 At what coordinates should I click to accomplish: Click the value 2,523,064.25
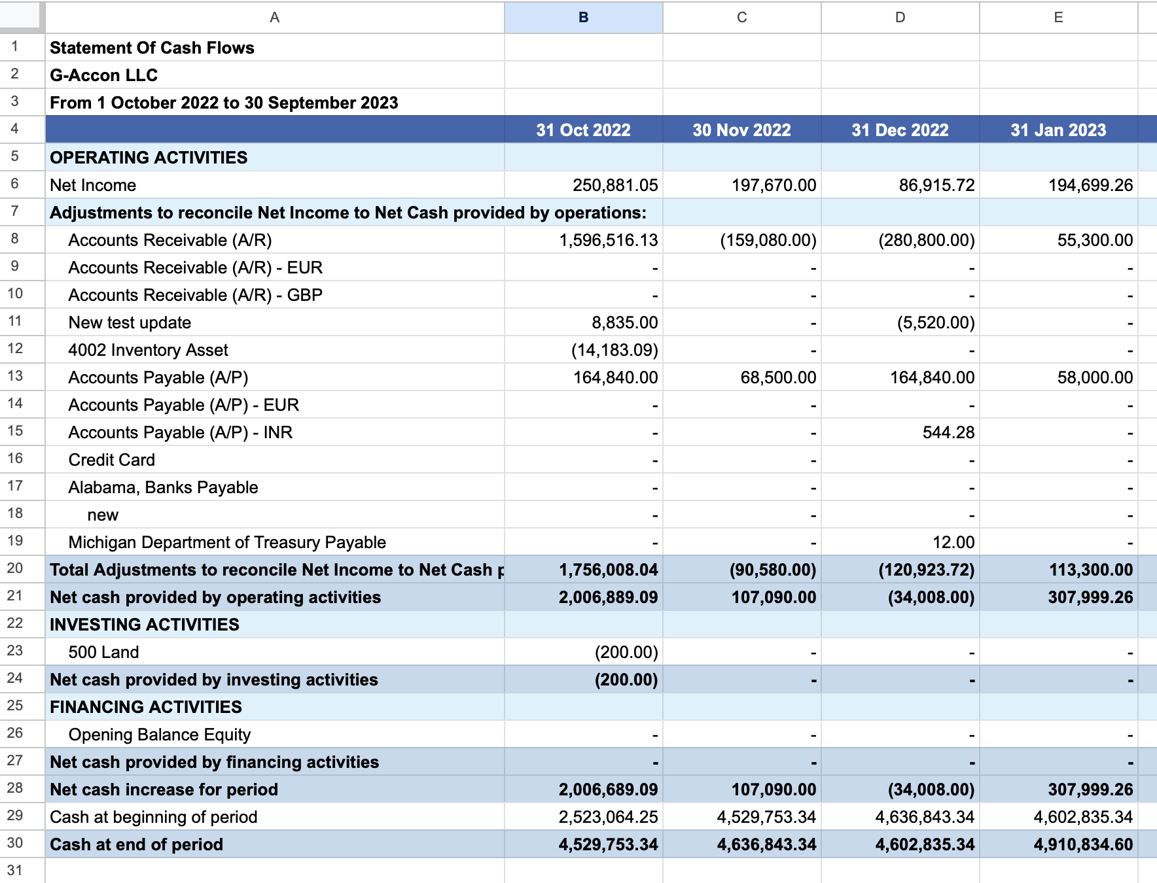click(x=608, y=817)
